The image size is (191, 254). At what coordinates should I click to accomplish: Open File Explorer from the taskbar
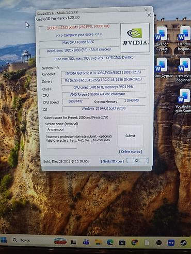pyautogui.click(x=98, y=242)
